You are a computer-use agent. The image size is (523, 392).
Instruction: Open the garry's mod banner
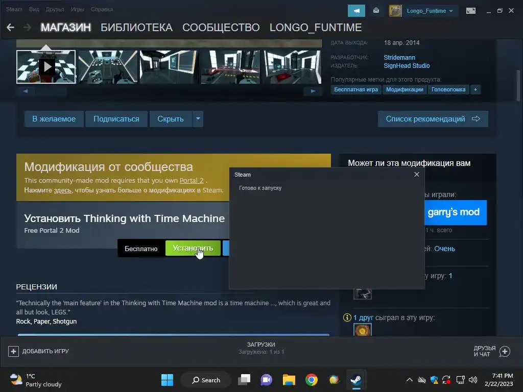[455, 212]
